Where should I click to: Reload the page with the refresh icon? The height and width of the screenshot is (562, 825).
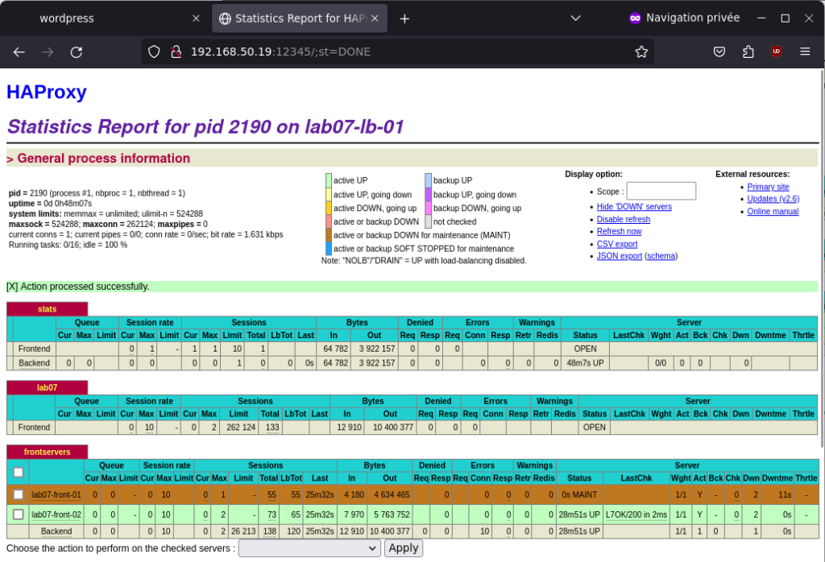point(77,52)
